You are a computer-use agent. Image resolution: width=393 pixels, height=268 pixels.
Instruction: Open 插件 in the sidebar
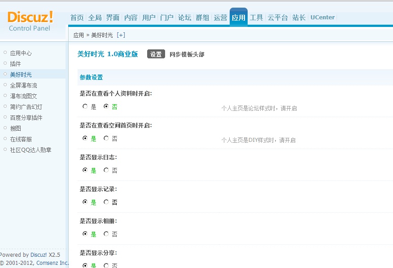click(15, 64)
